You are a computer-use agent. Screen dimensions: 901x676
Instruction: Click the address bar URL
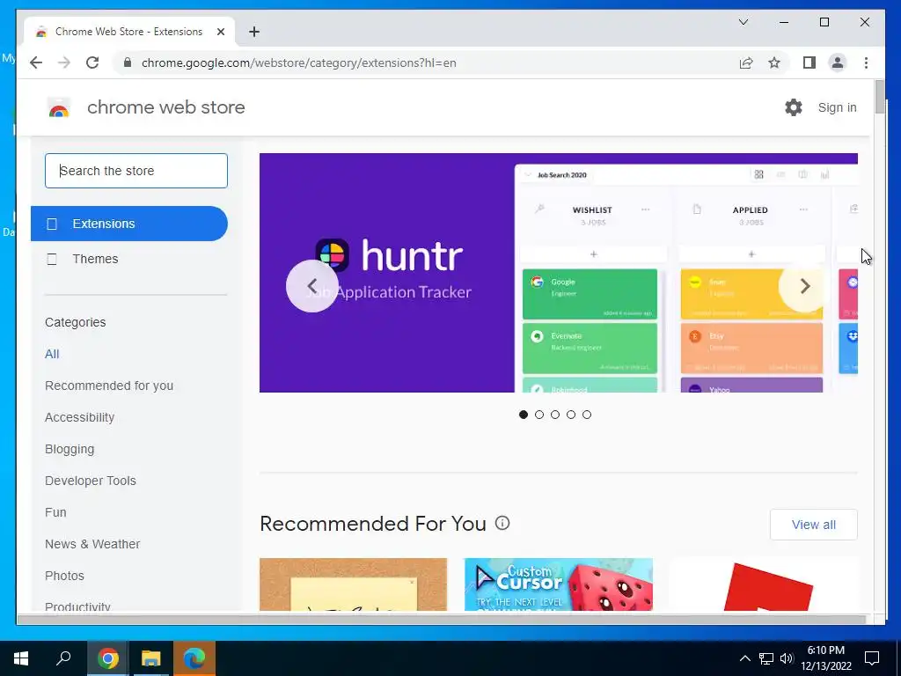[299, 62]
